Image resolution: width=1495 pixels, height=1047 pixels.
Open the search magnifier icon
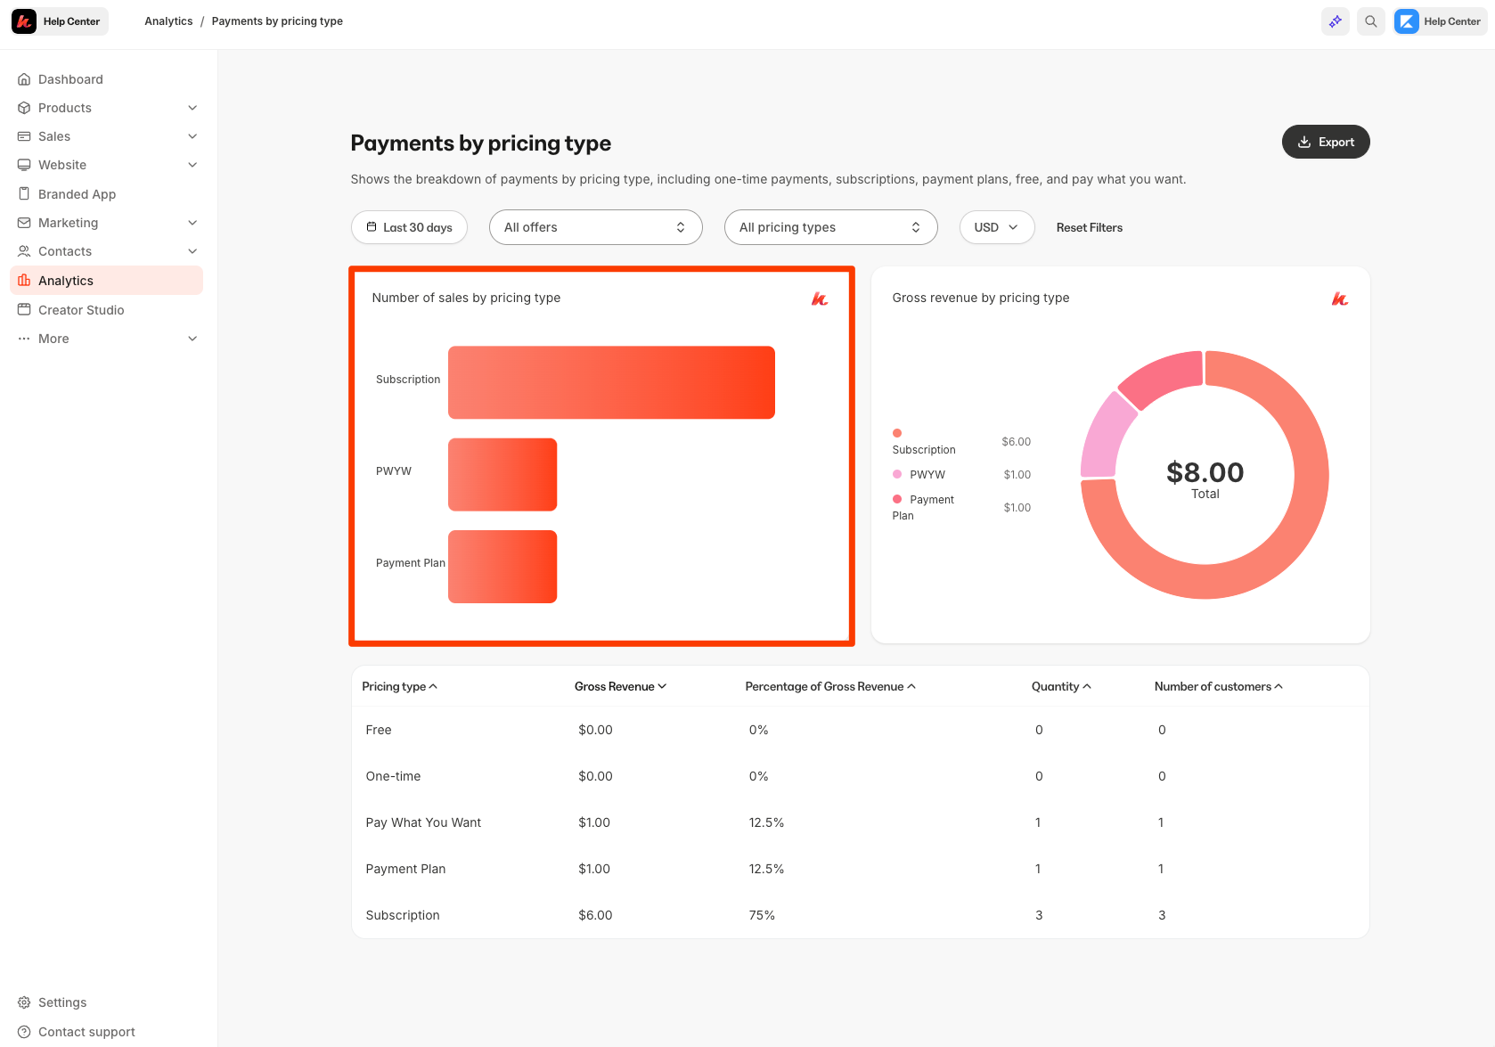[1370, 20]
